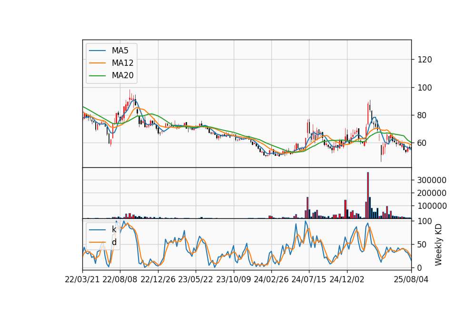Click the 100 price axis label
This screenshot has height=329, width=457.
425,88
